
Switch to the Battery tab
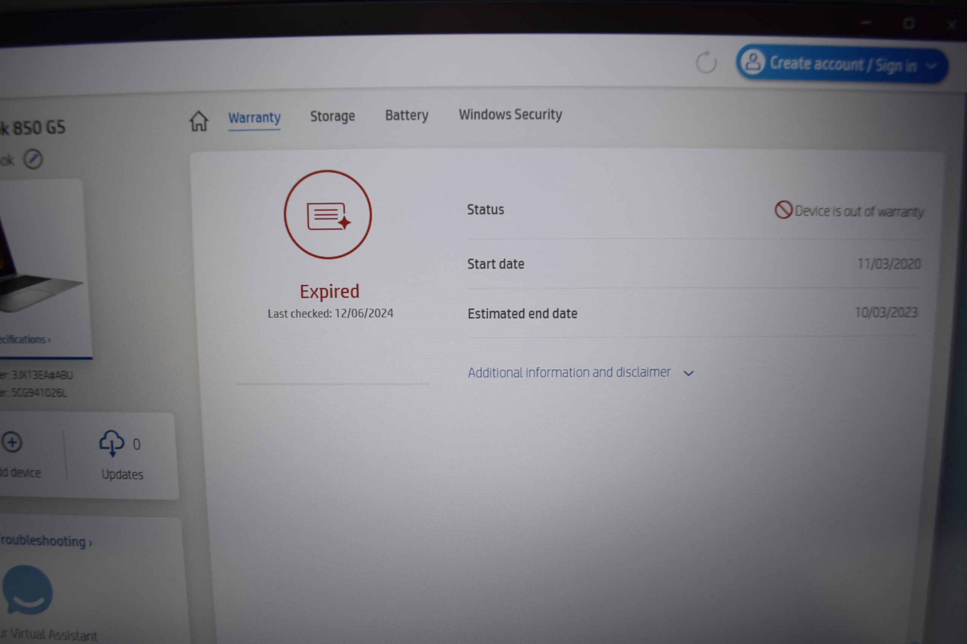coord(406,115)
